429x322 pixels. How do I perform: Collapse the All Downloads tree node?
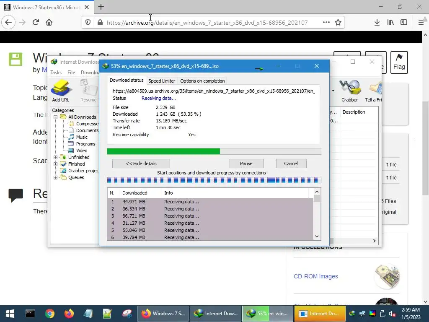[x=56, y=117]
